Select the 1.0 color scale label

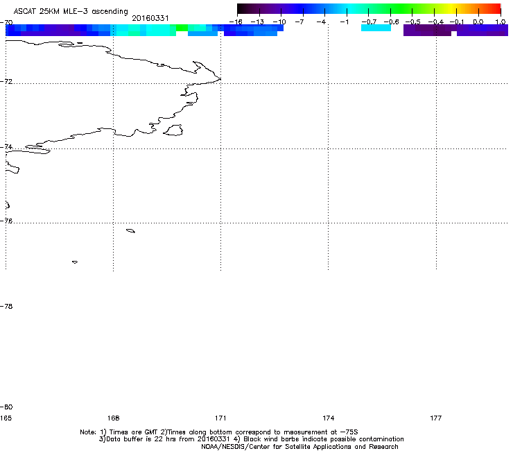click(501, 22)
